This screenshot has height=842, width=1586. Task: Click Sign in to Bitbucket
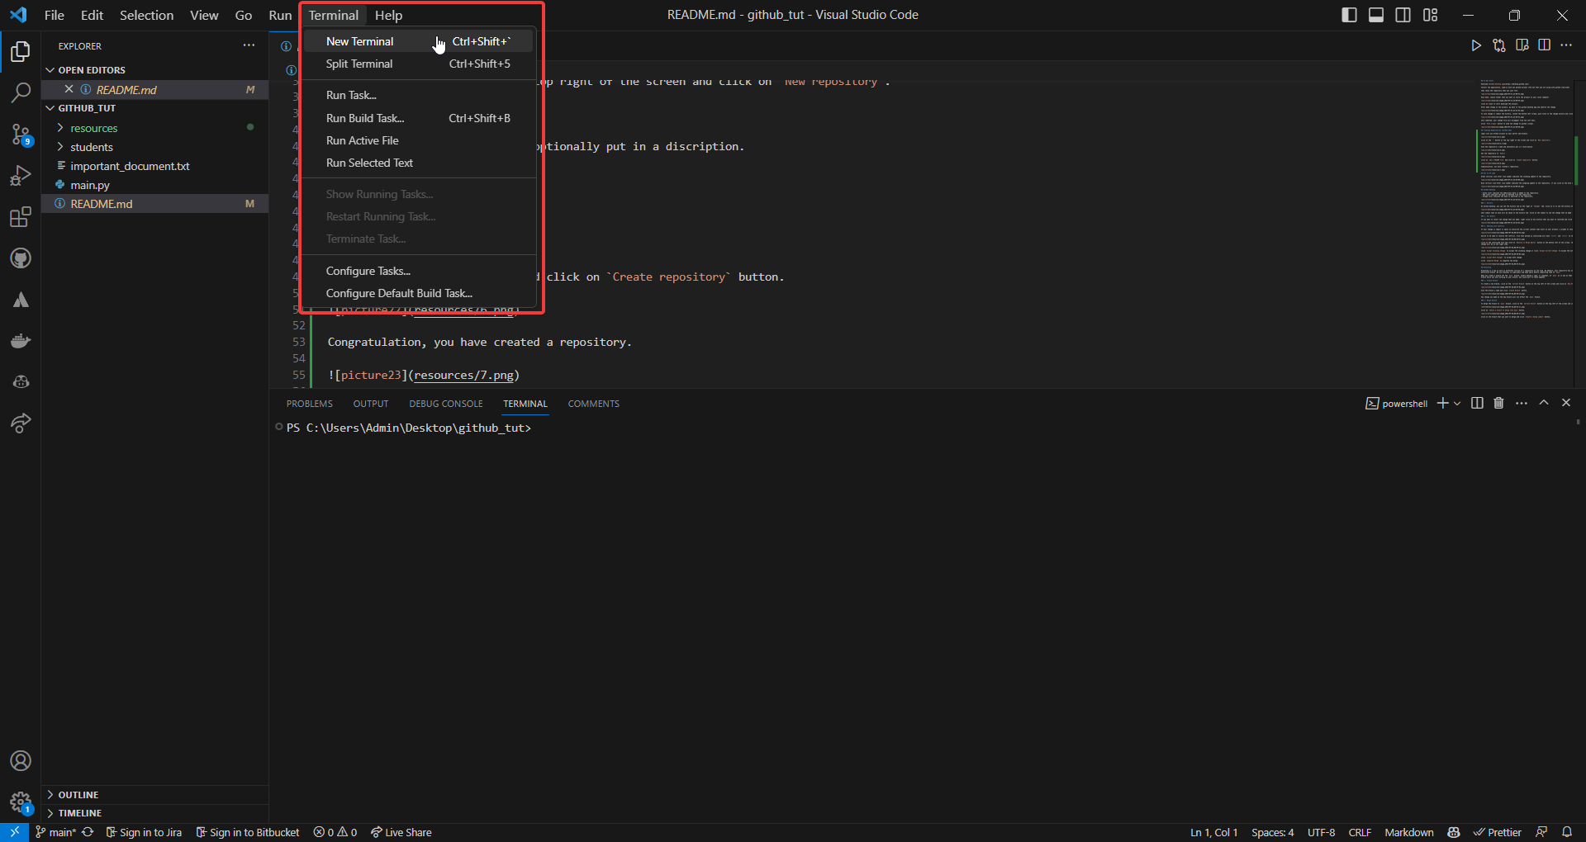(x=248, y=832)
